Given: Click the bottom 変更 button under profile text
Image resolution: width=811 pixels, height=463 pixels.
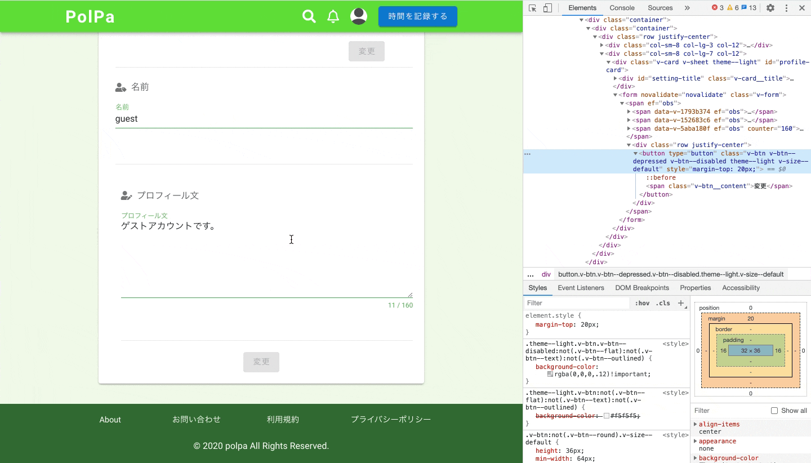Looking at the screenshot, I should coord(261,362).
